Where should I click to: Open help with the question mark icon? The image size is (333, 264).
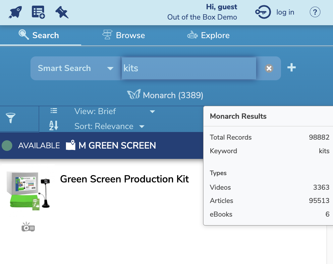pyautogui.click(x=315, y=12)
